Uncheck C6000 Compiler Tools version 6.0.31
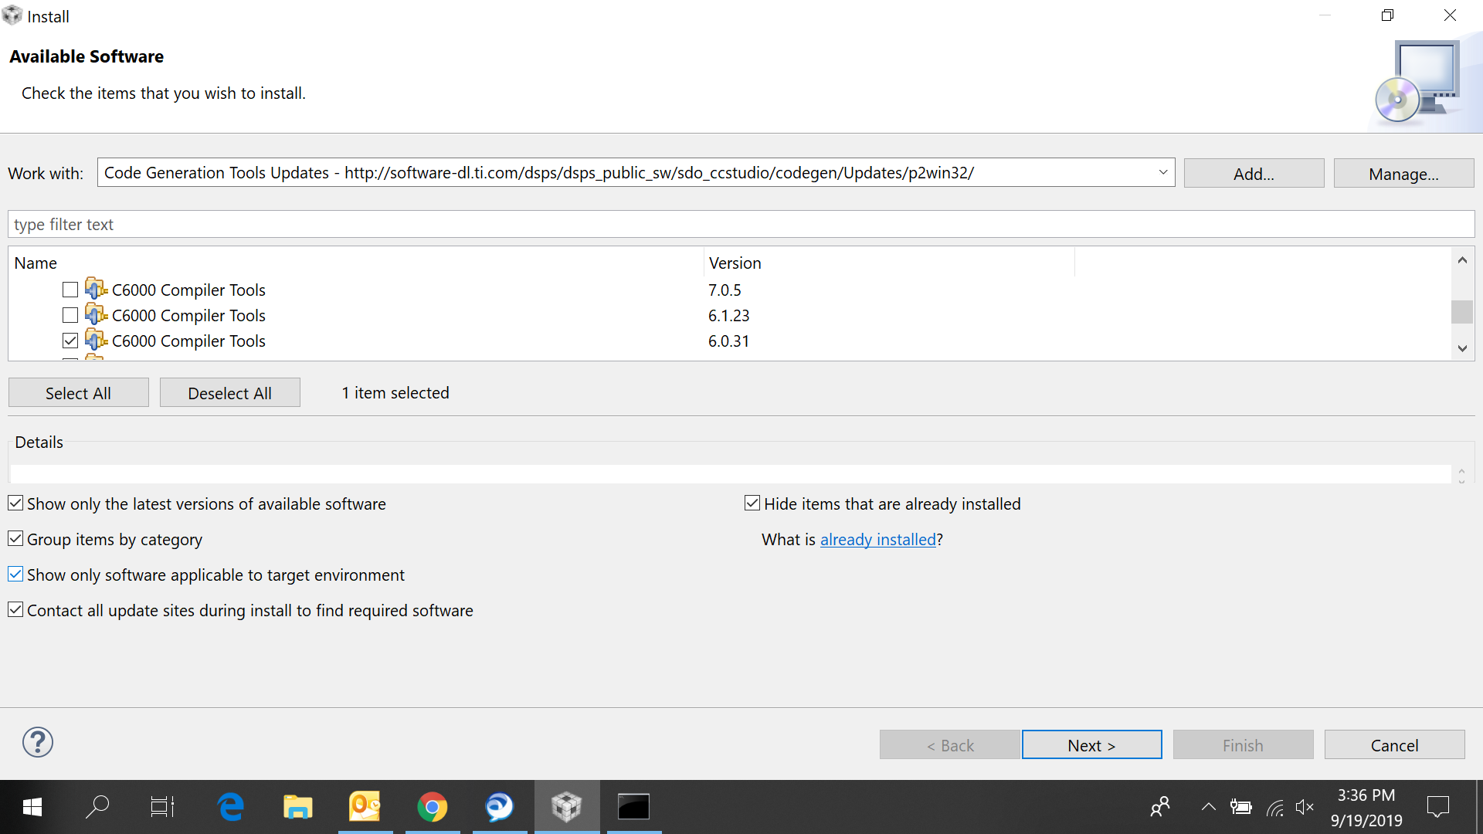This screenshot has height=834, width=1483. [x=70, y=341]
